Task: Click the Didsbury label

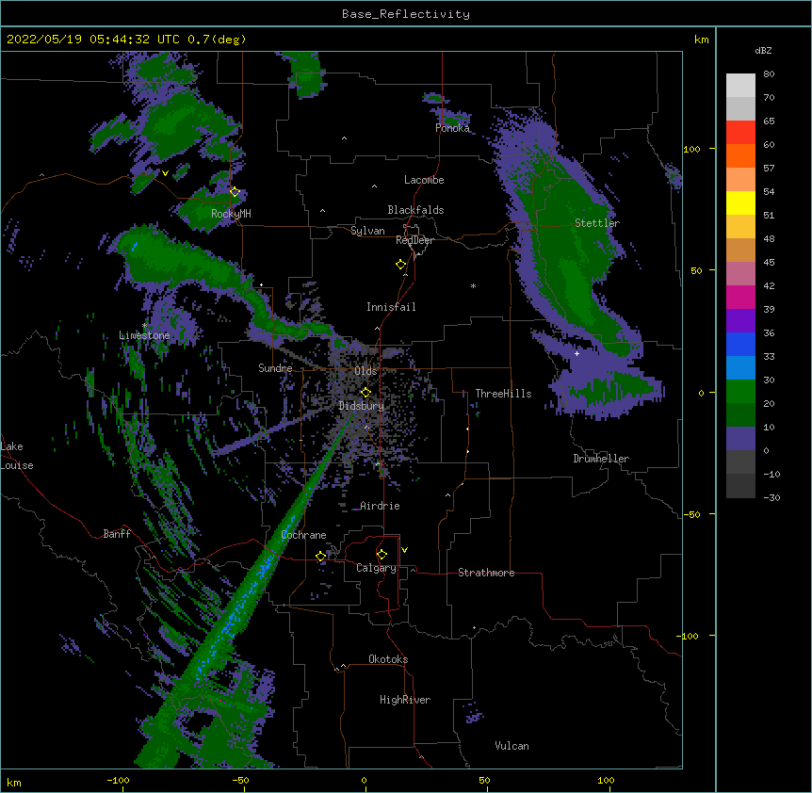Action: click(362, 406)
